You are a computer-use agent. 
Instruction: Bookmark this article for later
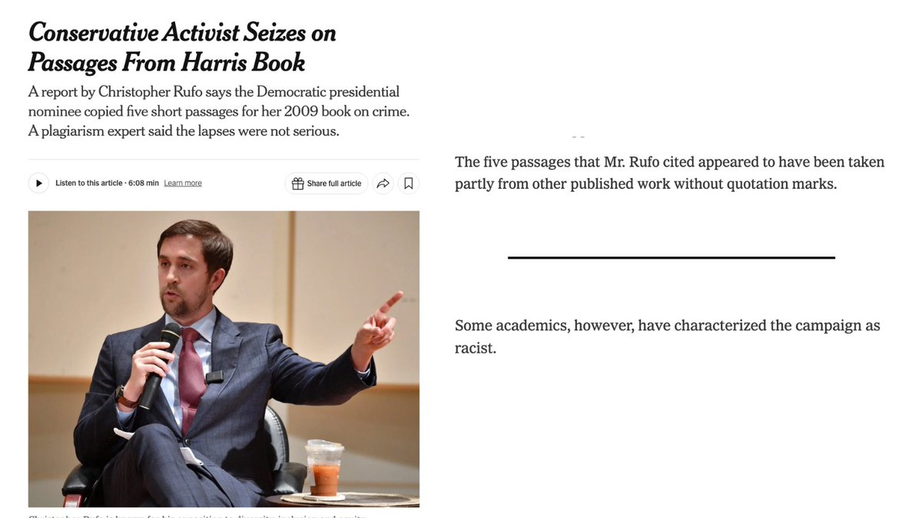click(409, 183)
